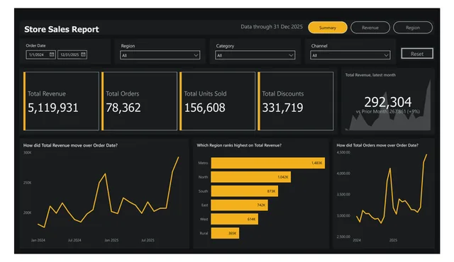The image size is (454, 262).
Task: Click the Rural bar in region chart
Action: pyautogui.click(x=225, y=233)
